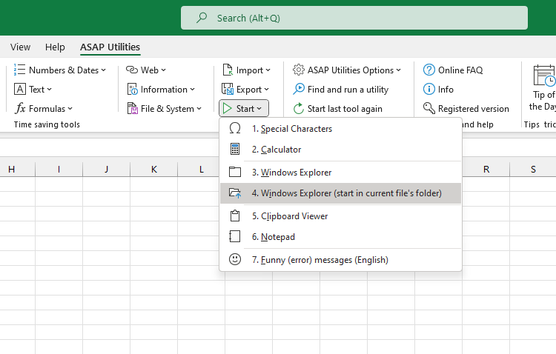Image resolution: width=556 pixels, height=354 pixels.
Task: Click the green Start play icon
Action: click(228, 108)
